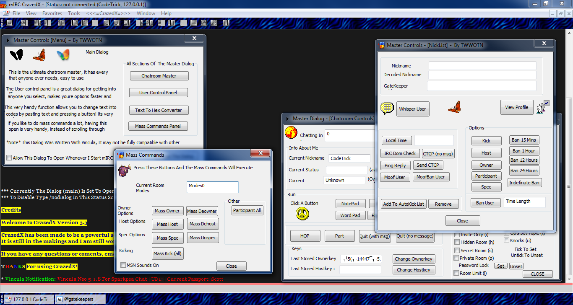The image size is (573, 305).
Task: Click the mIRC system icon left of File menu
Action: (x=6, y=13)
